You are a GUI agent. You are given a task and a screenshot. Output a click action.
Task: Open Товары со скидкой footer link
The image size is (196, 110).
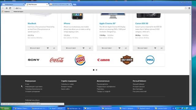(104, 92)
